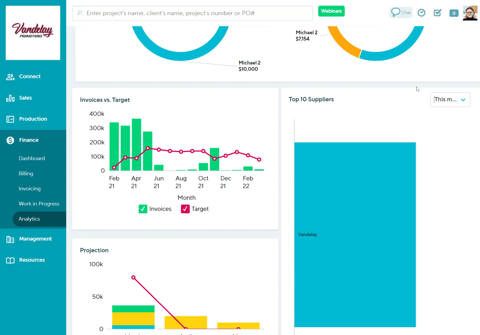Open the Chat button

[x=401, y=13]
